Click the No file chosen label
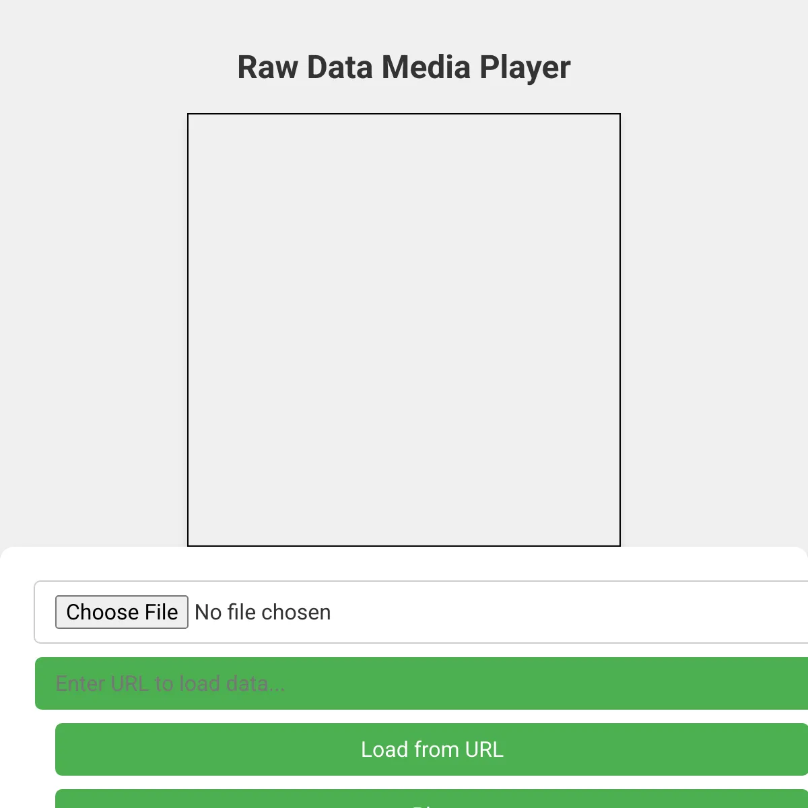 pyautogui.click(x=263, y=612)
